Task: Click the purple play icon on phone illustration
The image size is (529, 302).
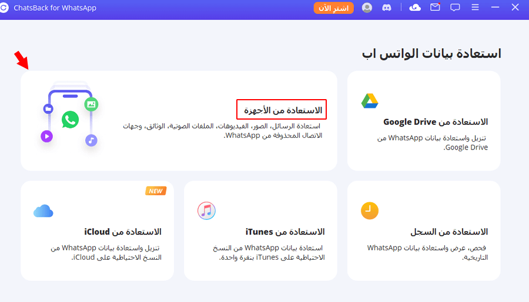Action: (x=47, y=137)
